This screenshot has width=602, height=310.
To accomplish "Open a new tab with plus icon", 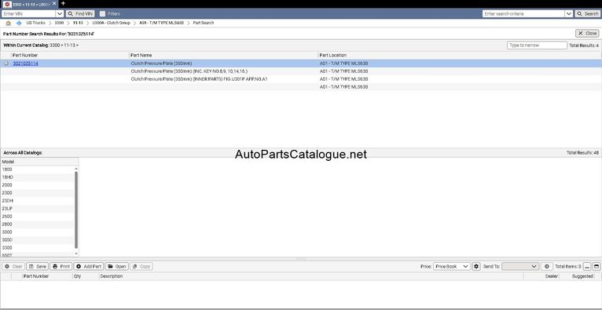I will coord(63,3).
